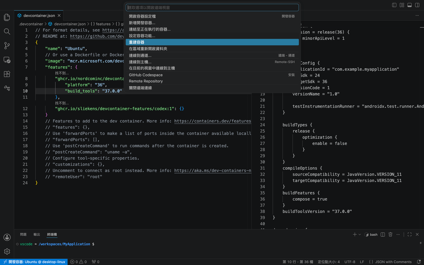Open the launch profile dropdown chevron next to plus
The image size is (424, 265).
[x=359, y=234]
